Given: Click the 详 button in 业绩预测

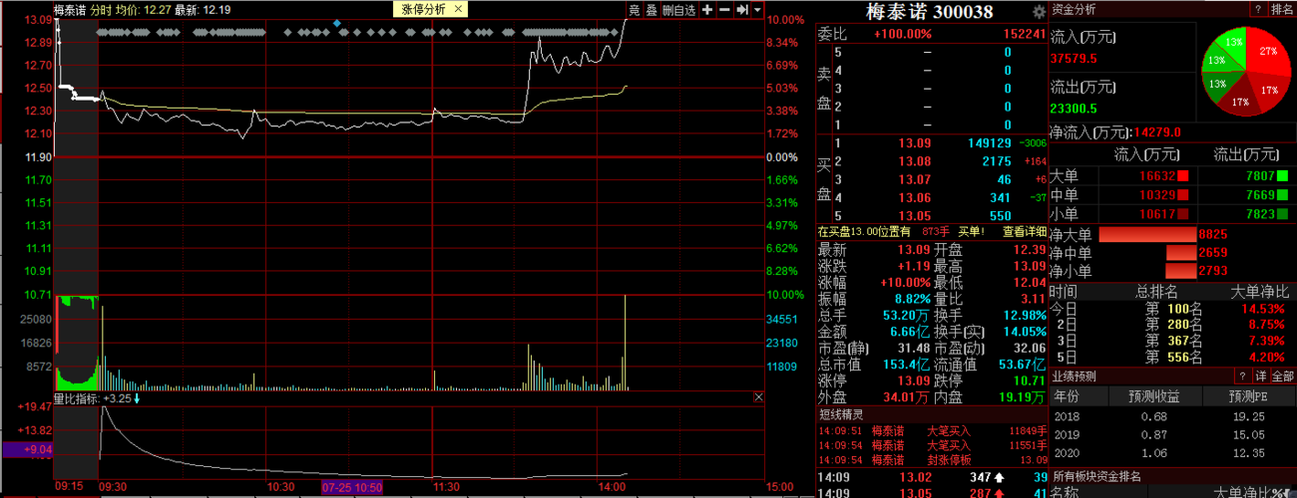Looking at the screenshot, I should (1260, 376).
